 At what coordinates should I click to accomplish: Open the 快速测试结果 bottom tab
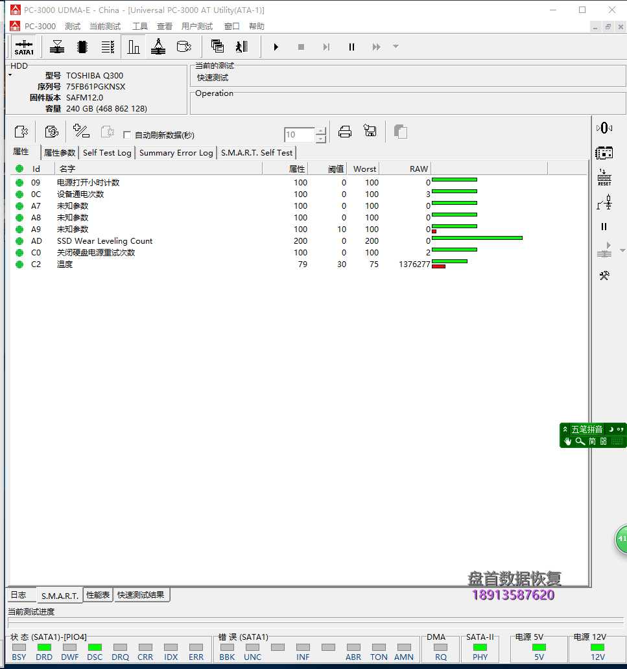[141, 594]
